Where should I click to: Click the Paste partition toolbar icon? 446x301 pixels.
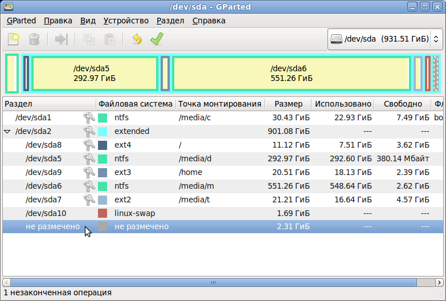[110, 39]
